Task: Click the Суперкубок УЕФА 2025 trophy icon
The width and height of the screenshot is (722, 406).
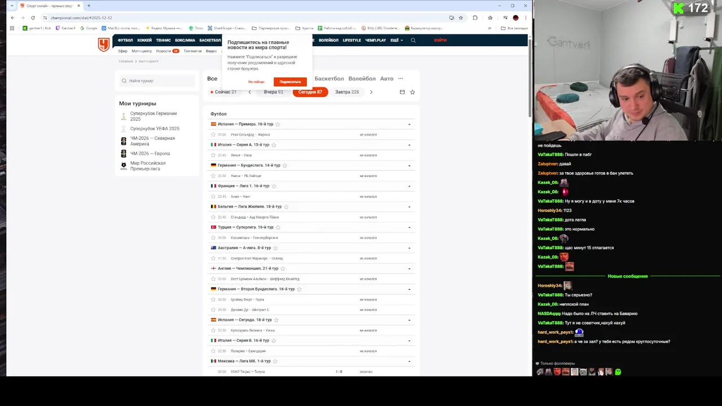Action: point(124,129)
